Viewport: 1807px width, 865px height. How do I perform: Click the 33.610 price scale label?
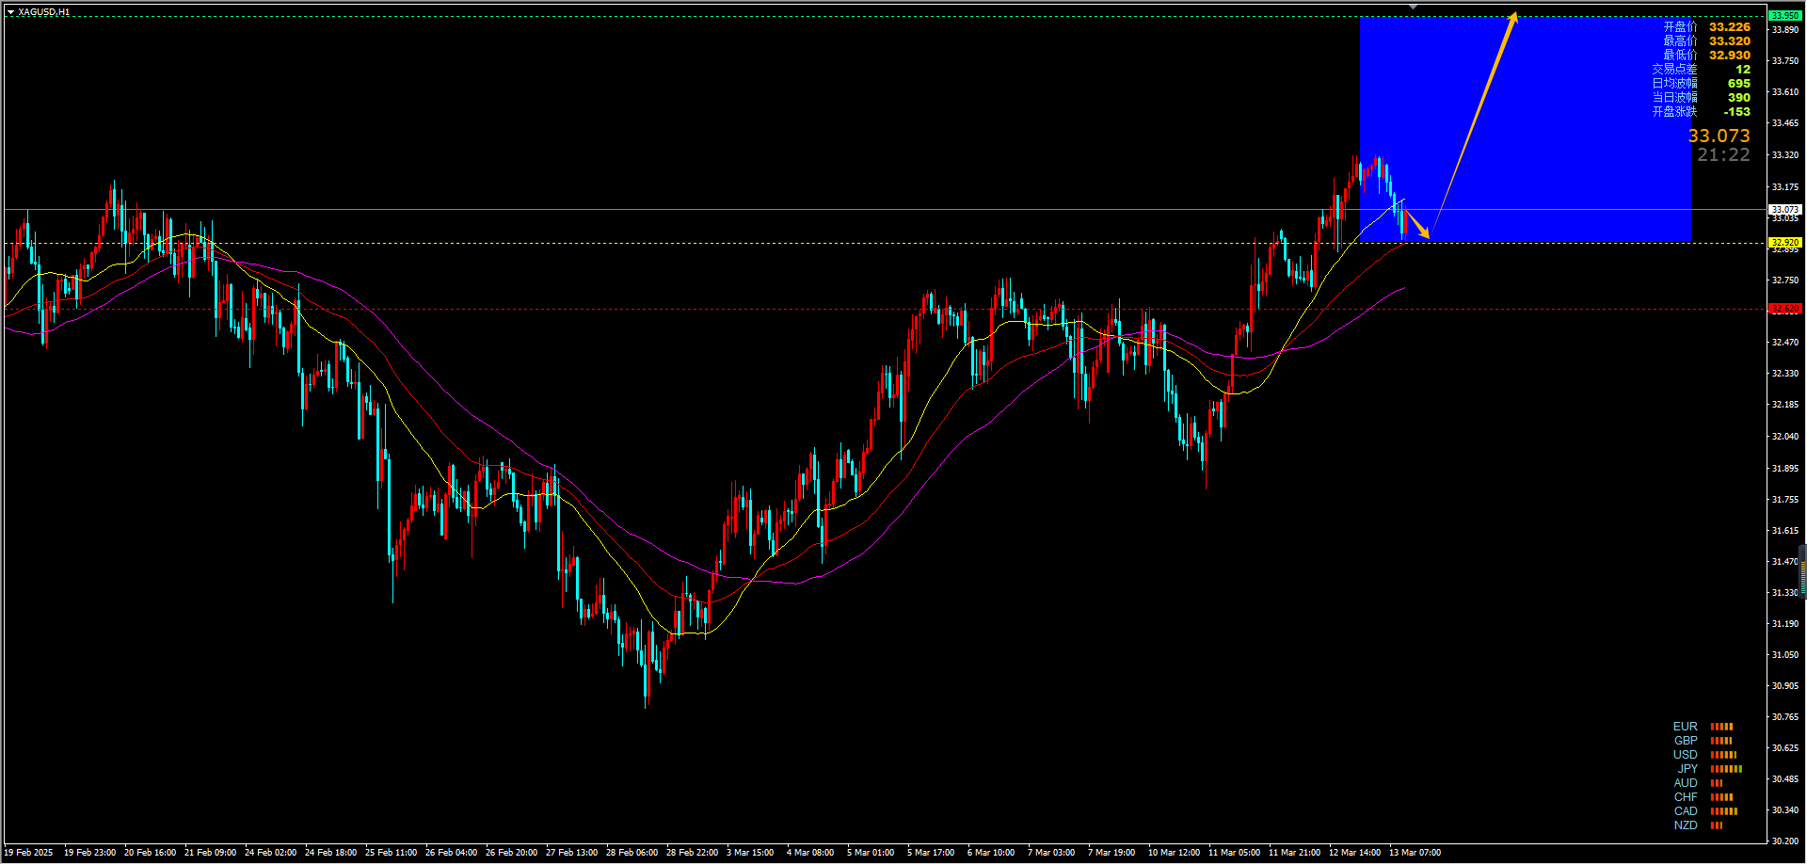point(1785,92)
